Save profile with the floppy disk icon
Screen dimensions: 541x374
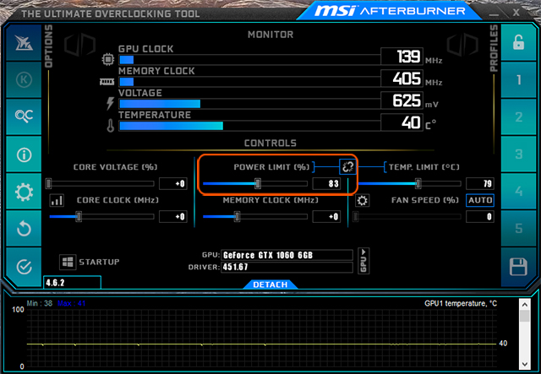pos(518,267)
